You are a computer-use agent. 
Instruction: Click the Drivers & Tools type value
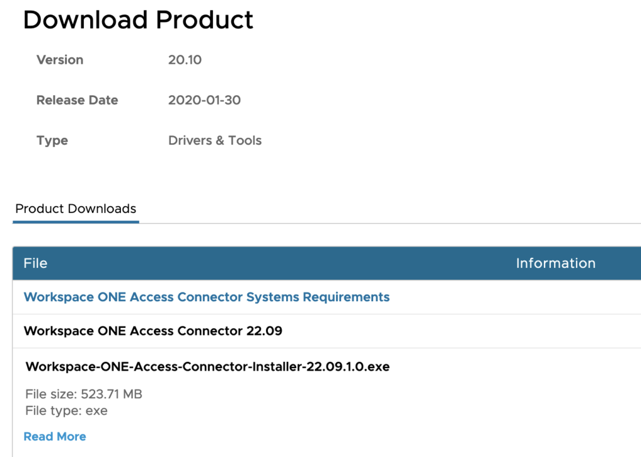215,140
